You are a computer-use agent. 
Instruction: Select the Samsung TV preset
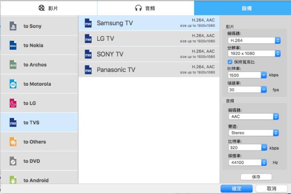click(x=149, y=23)
